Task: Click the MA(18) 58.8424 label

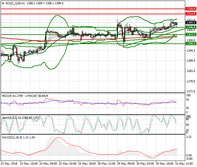Action: tap(38, 96)
